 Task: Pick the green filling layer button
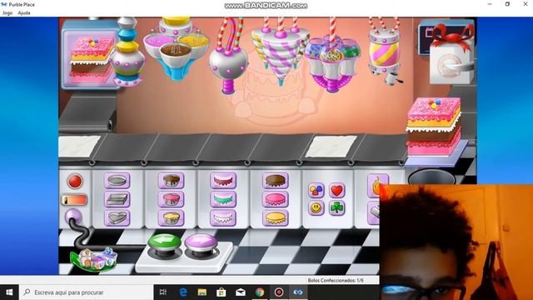coord(223,199)
